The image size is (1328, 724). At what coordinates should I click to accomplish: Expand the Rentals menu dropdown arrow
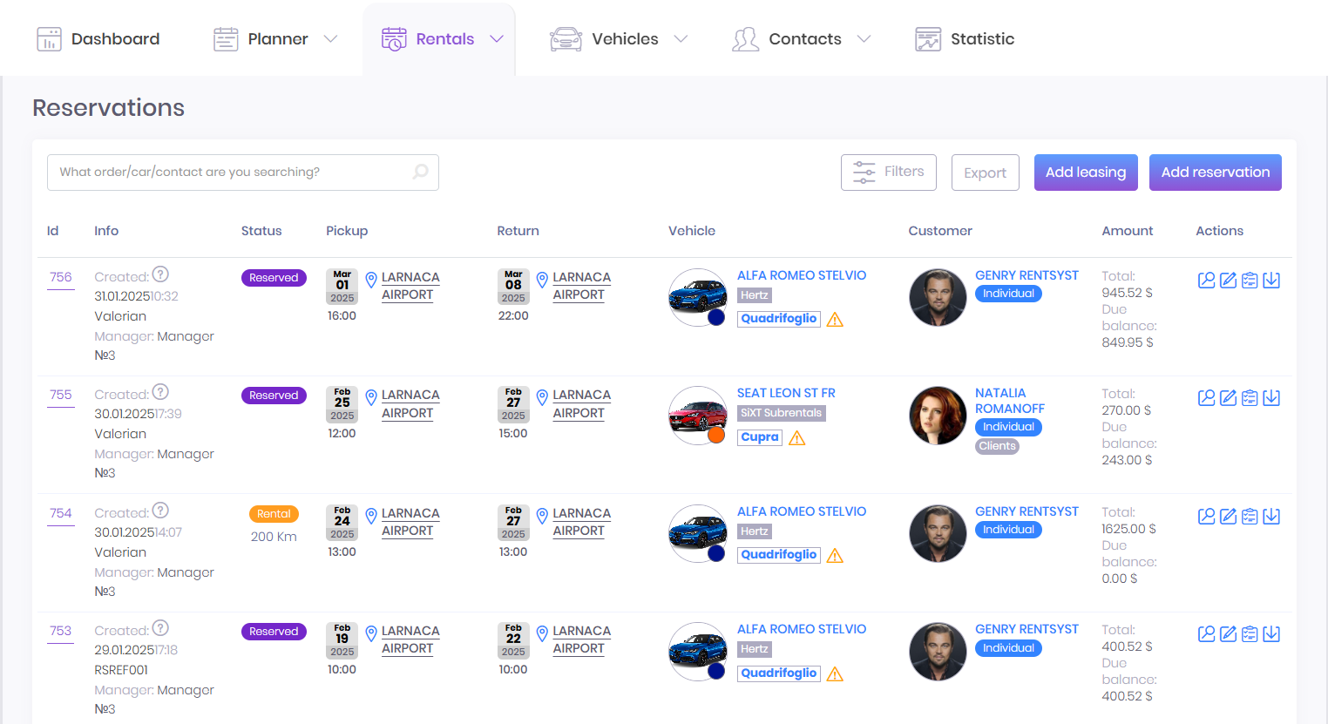[x=497, y=39]
